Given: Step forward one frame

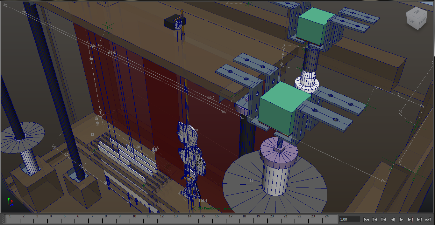Looking at the screenshot, I should (x=419, y=219).
